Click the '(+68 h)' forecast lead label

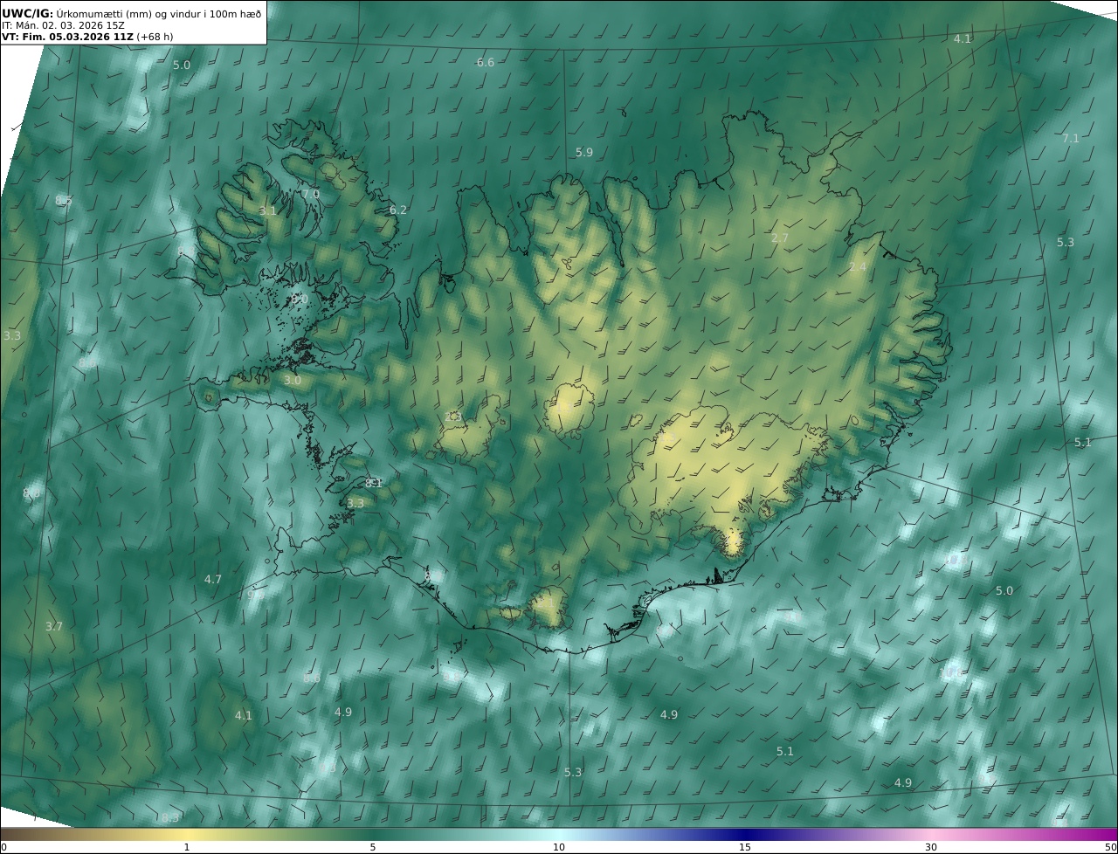click(x=154, y=38)
